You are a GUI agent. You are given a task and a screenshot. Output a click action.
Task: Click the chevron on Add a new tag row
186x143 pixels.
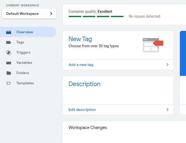coord(168,65)
